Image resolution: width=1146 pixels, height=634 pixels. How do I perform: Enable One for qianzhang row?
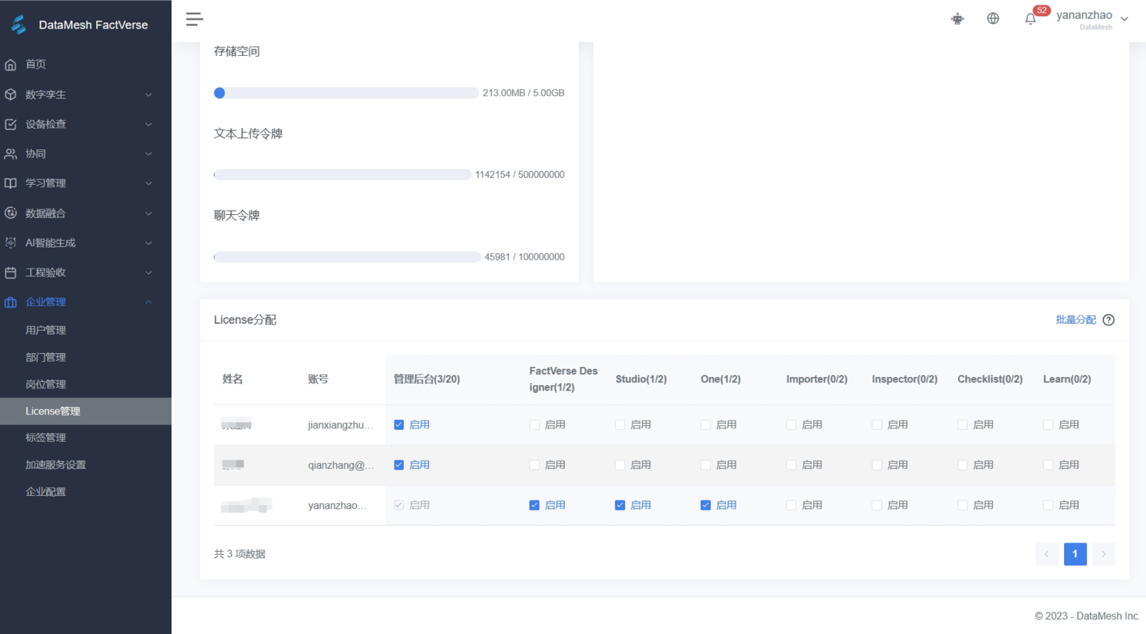pyautogui.click(x=705, y=465)
